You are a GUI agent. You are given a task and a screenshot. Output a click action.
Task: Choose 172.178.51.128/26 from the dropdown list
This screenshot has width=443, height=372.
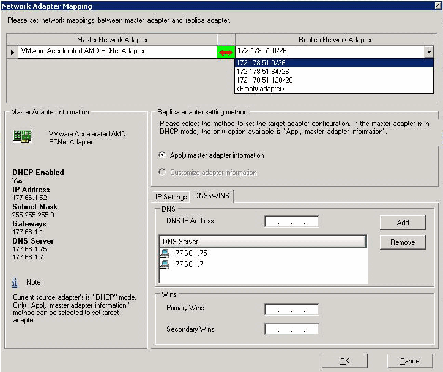click(x=264, y=80)
